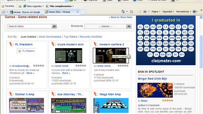
Task: Expand the Print dropdown arrow
Action: point(149,11)
